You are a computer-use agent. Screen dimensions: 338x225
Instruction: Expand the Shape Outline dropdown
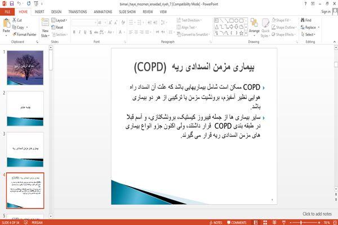[x=284, y=27]
